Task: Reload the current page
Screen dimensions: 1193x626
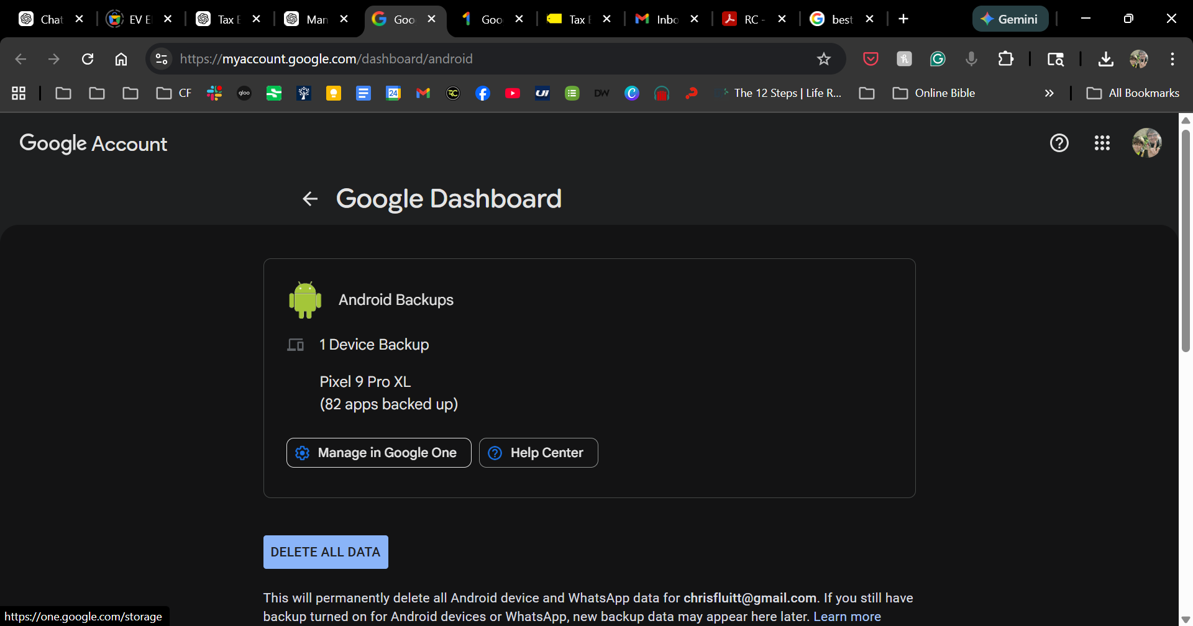Action: pos(88,59)
